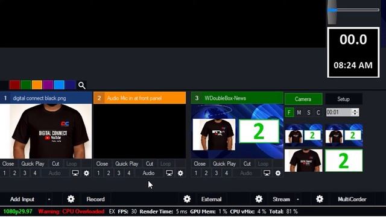386x217 pixels.
Task: Toggle Audio on digital connect black.png input
Action: click(55, 173)
